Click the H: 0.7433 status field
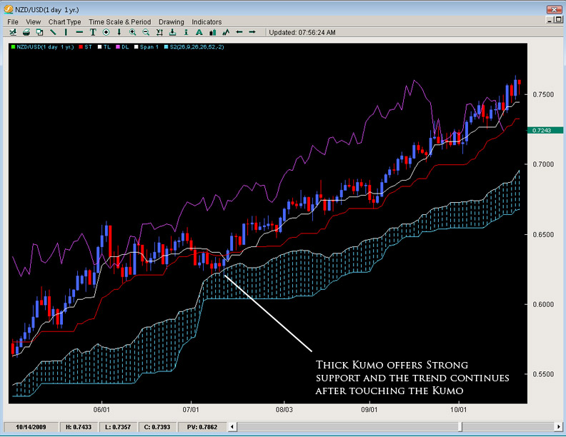 tap(79, 427)
